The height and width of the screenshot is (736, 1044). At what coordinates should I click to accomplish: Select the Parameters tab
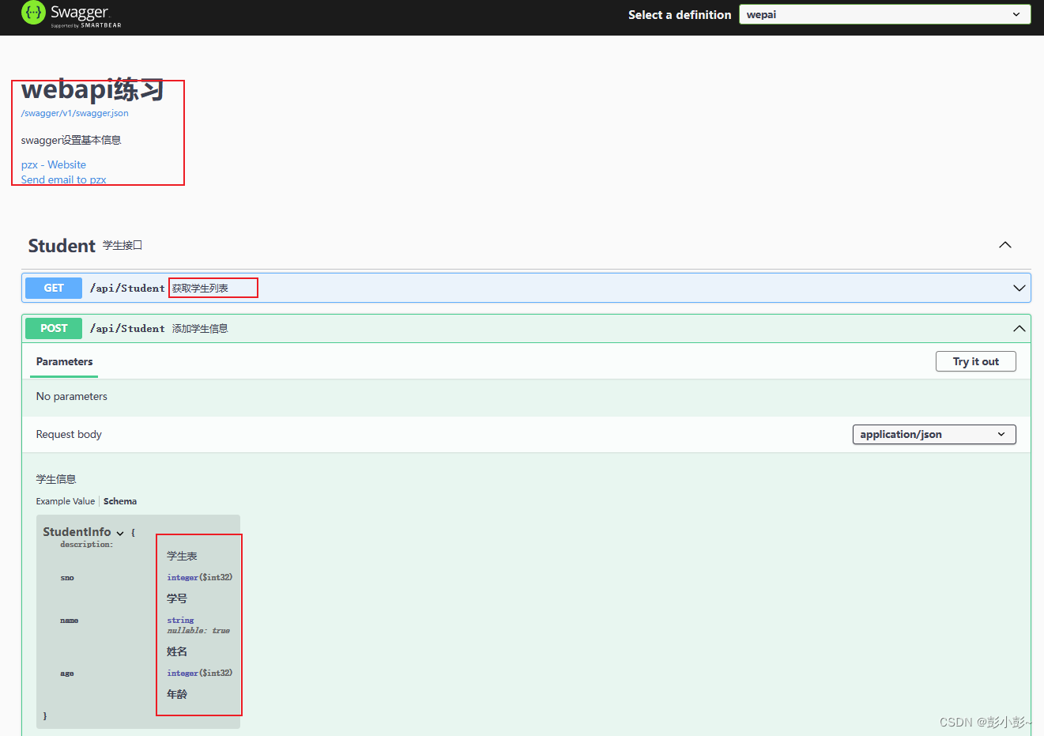pos(64,361)
